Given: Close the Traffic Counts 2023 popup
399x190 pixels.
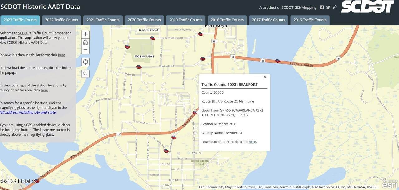Looking at the screenshot, I should (x=265, y=77).
